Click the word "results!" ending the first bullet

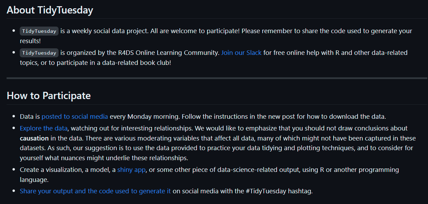click(x=30, y=41)
